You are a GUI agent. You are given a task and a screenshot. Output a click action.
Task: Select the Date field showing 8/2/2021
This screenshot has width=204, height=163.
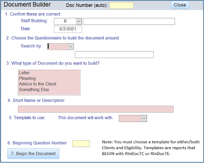point(68,29)
